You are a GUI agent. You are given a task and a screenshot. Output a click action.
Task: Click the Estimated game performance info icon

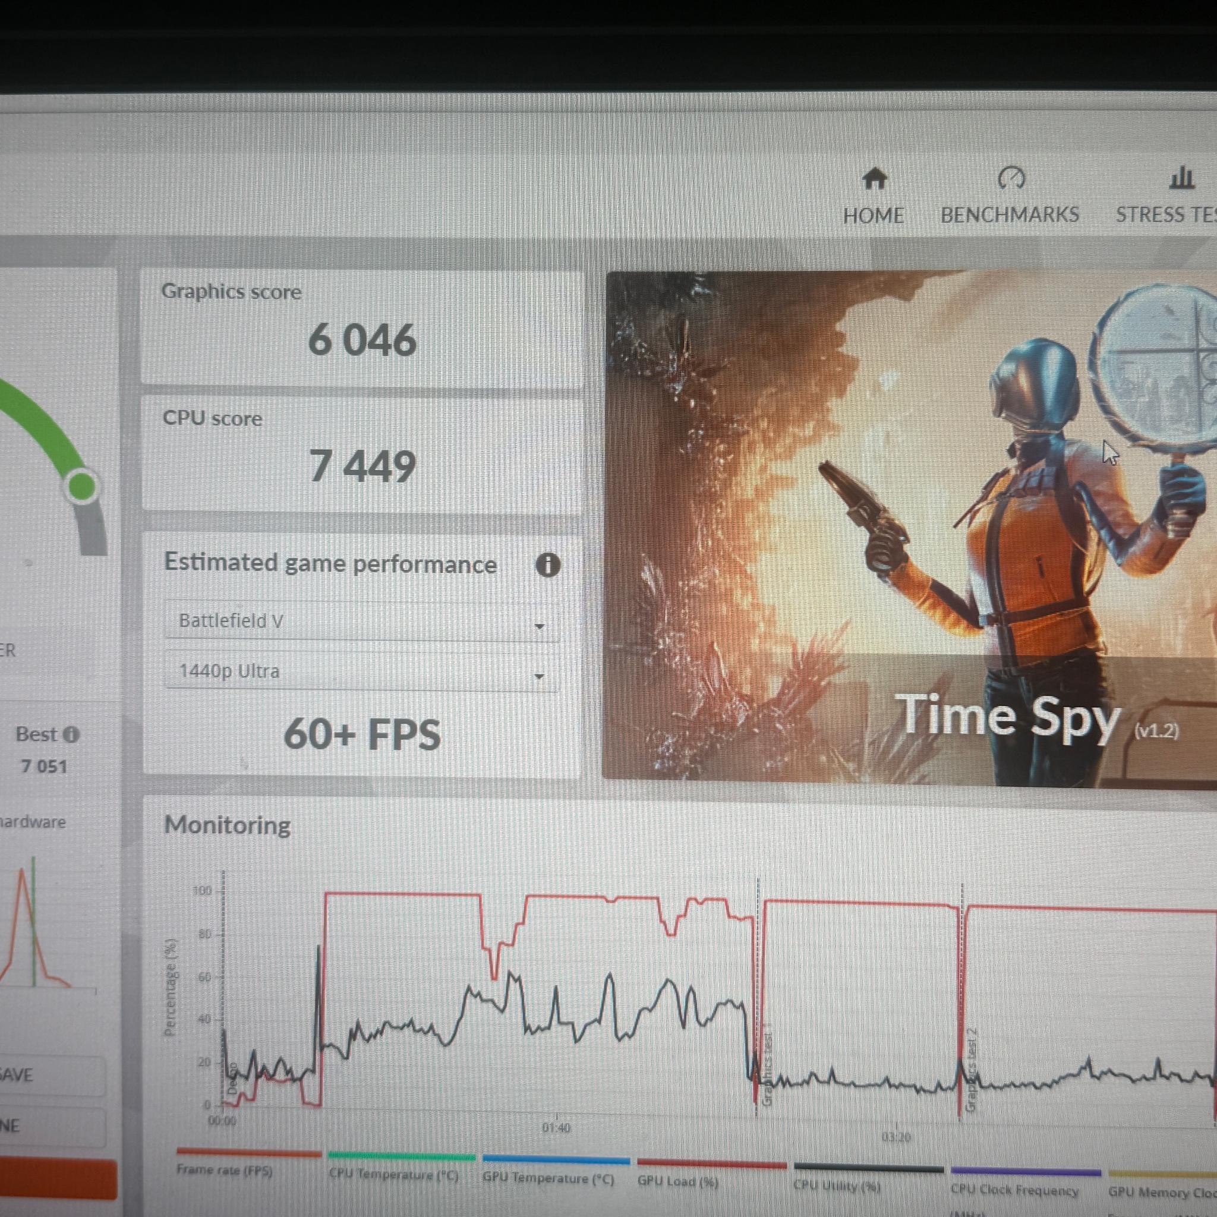coord(547,565)
